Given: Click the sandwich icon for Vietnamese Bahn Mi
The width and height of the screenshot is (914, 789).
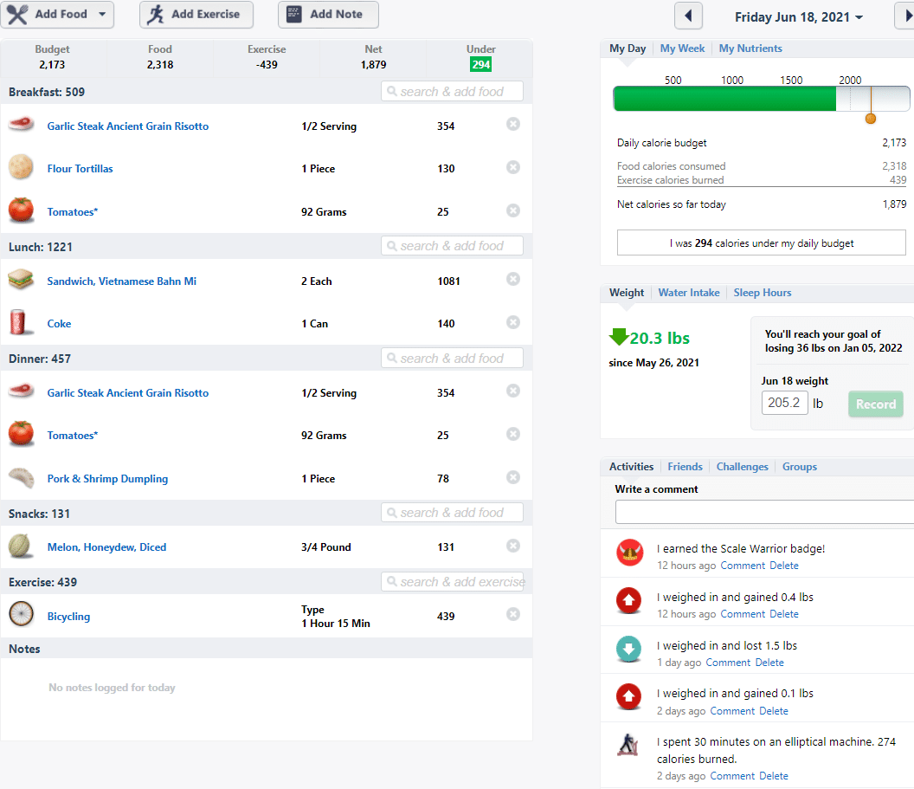Looking at the screenshot, I should pos(21,280).
